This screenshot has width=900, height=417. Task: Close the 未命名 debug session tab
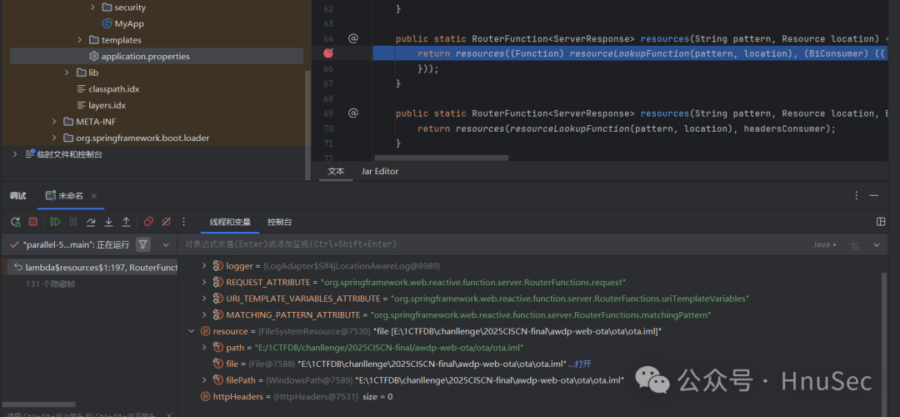94,196
